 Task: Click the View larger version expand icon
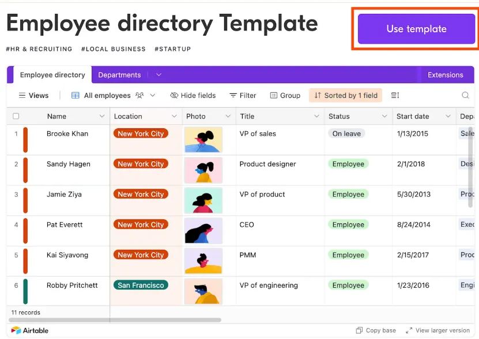[x=409, y=330]
